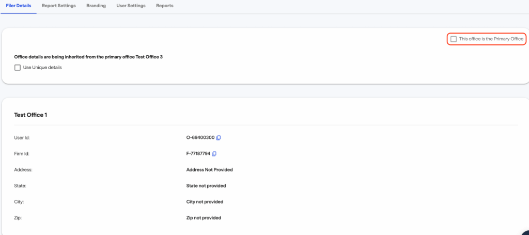
Task: Check the 'This office is the Primary Office' box
Action: [x=454, y=39]
